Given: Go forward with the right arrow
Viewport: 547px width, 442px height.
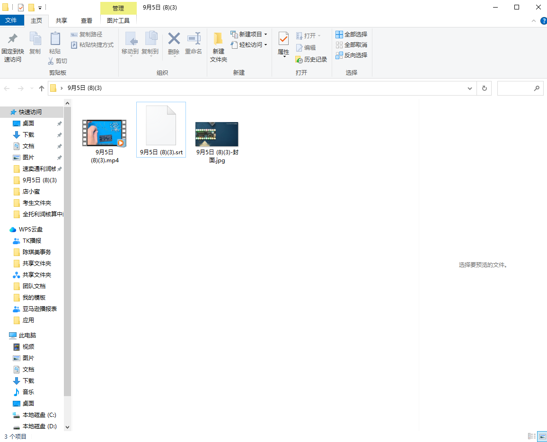Looking at the screenshot, I should [x=20, y=88].
